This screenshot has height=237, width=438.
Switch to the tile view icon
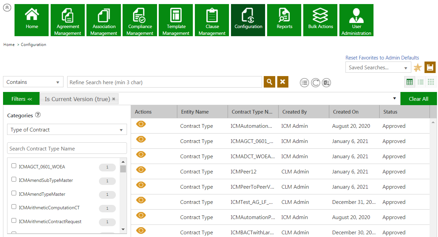431,82
